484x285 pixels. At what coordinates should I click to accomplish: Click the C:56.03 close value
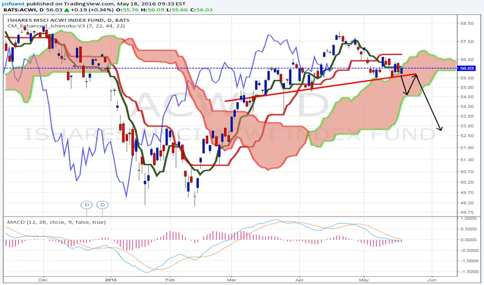[x=201, y=10]
